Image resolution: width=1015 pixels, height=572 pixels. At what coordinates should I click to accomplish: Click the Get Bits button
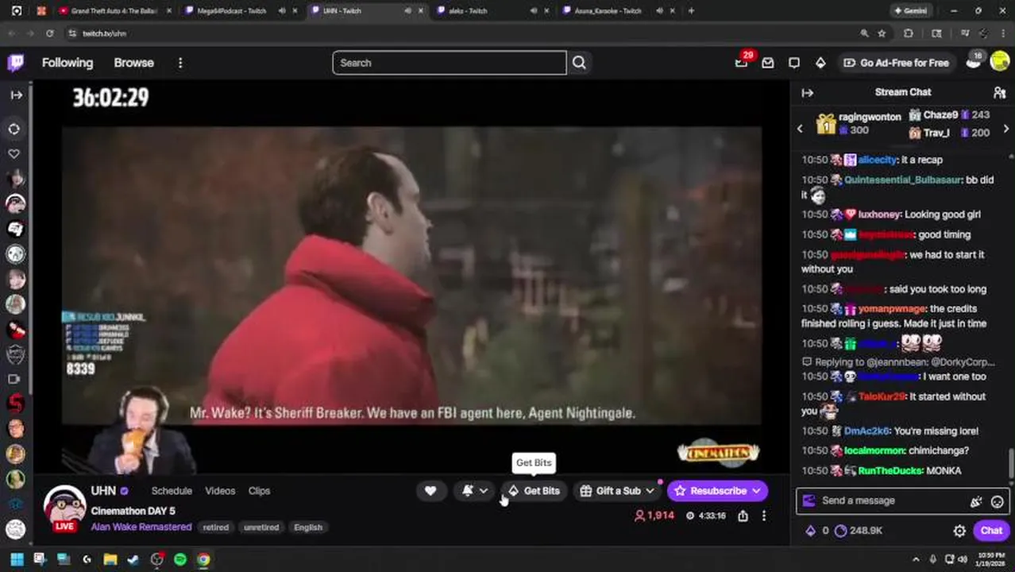(535, 491)
